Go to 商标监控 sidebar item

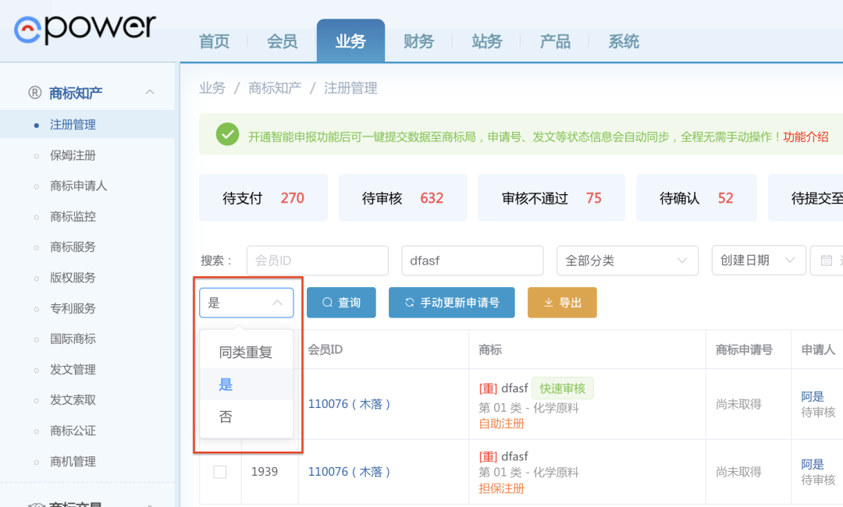[x=73, y=216]
